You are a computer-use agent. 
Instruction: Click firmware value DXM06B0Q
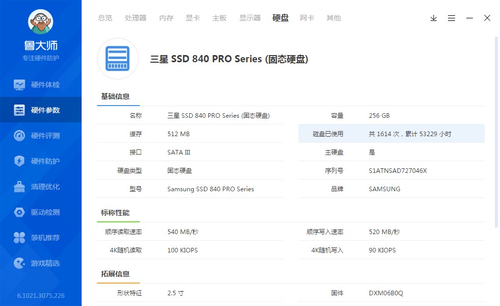386,293
